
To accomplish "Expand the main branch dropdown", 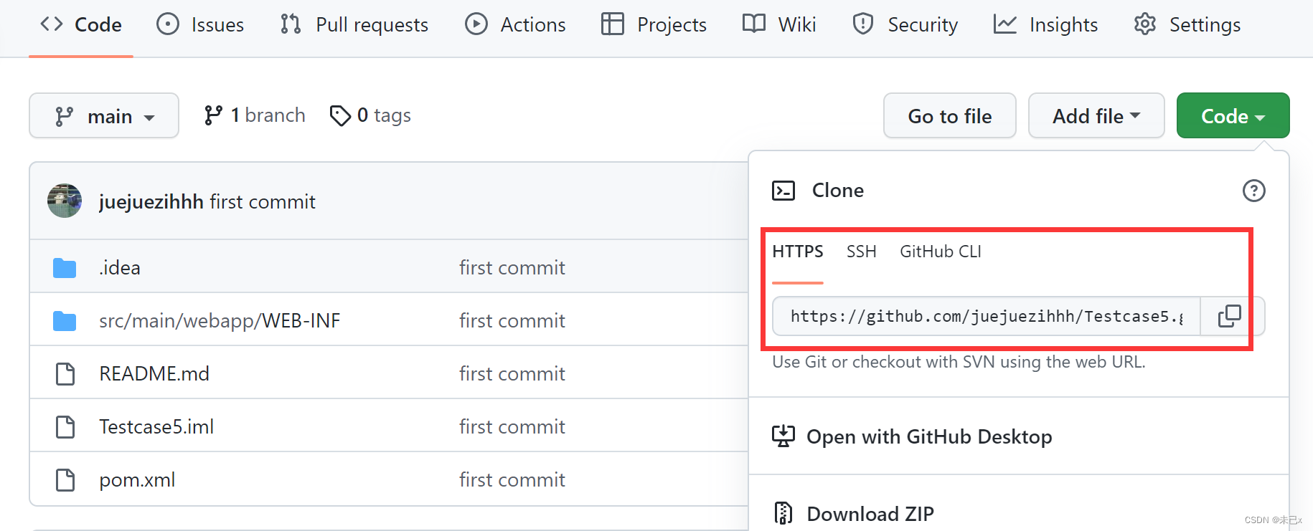I will pyautogui.click(x=104, y=115).
